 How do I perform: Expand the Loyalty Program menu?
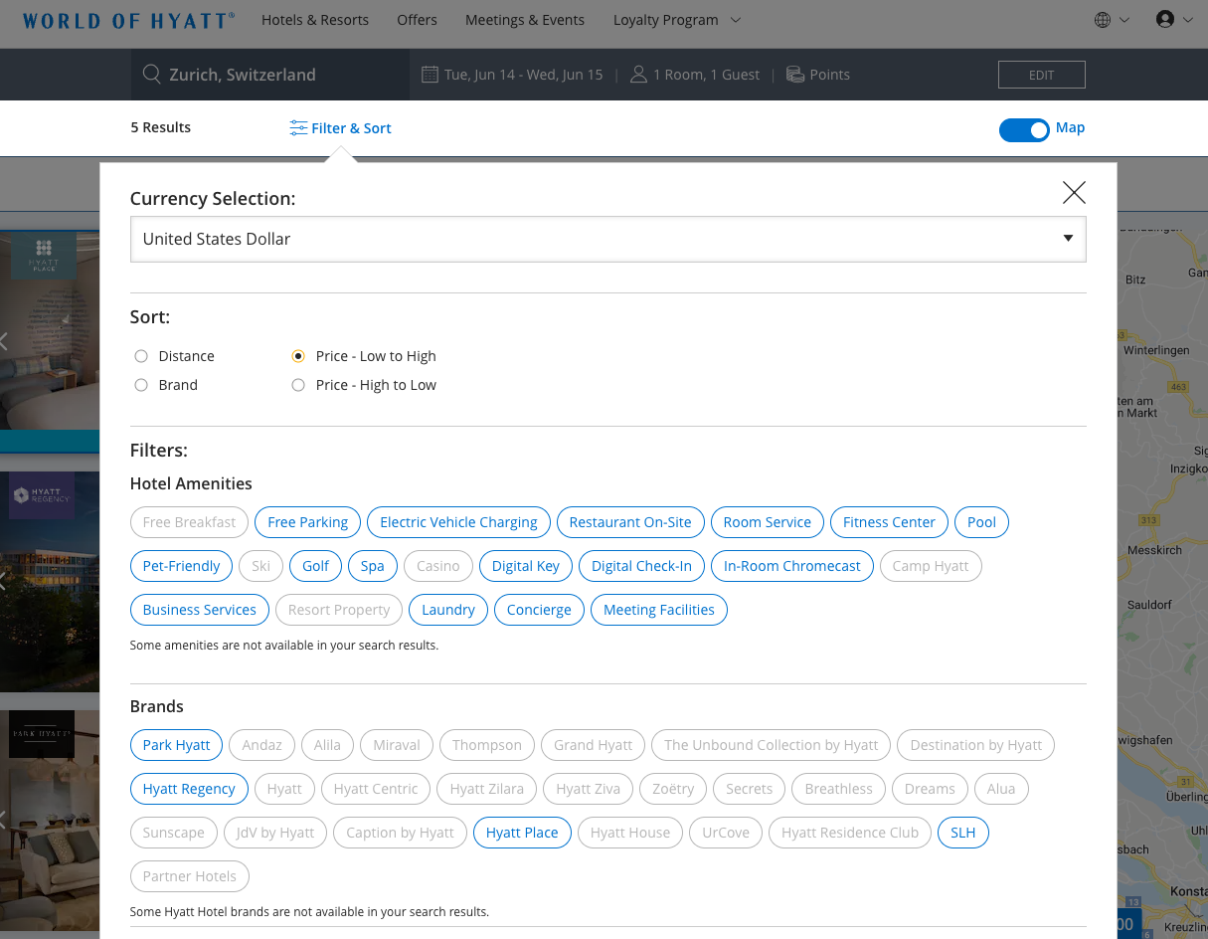[x=677, y=20]
